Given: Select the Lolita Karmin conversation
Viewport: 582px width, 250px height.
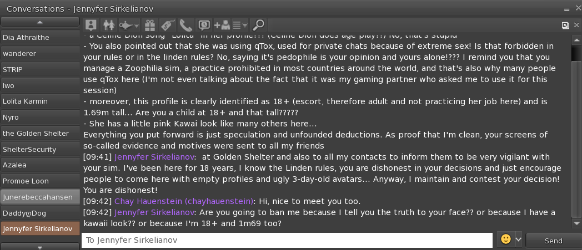Looking at the screenshot, I should pos(40,101).
